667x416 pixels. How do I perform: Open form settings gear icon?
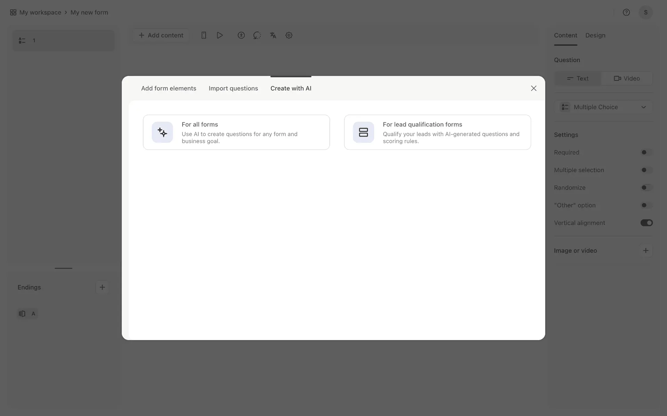tap(289, 35)
